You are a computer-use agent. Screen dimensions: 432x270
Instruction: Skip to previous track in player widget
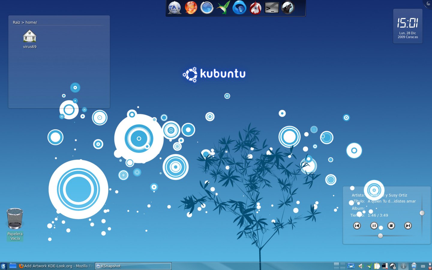[357, 226]
